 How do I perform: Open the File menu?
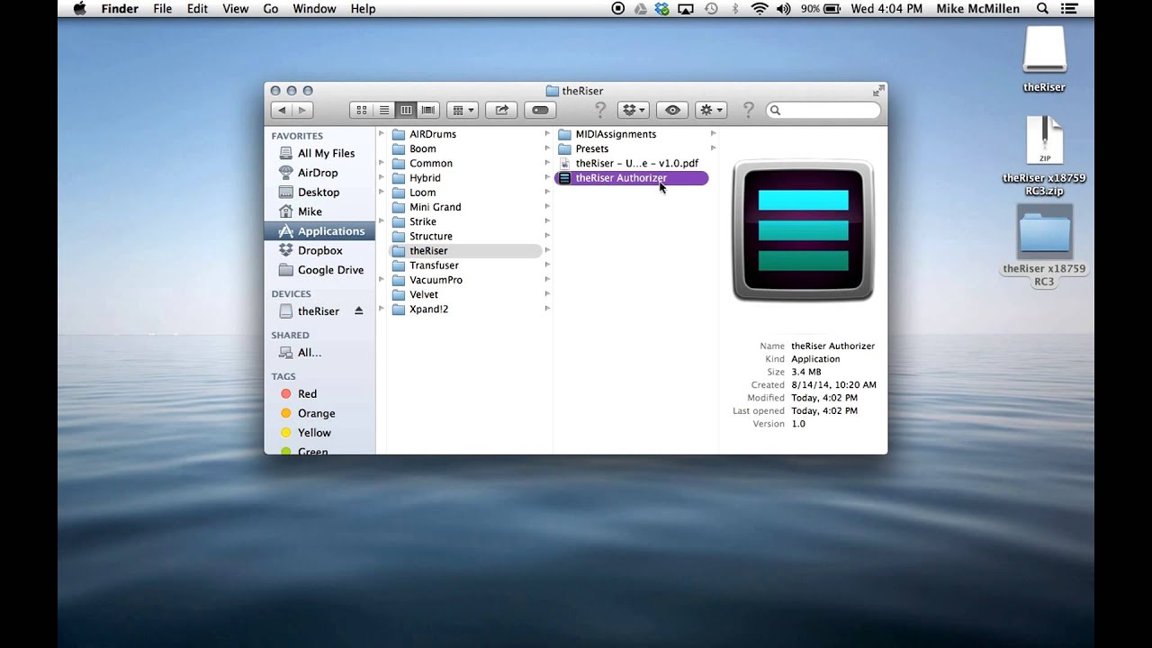(163, 9)
